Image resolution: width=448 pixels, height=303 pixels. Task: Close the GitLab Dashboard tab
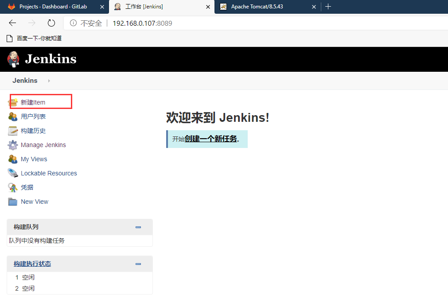point(102,7)
